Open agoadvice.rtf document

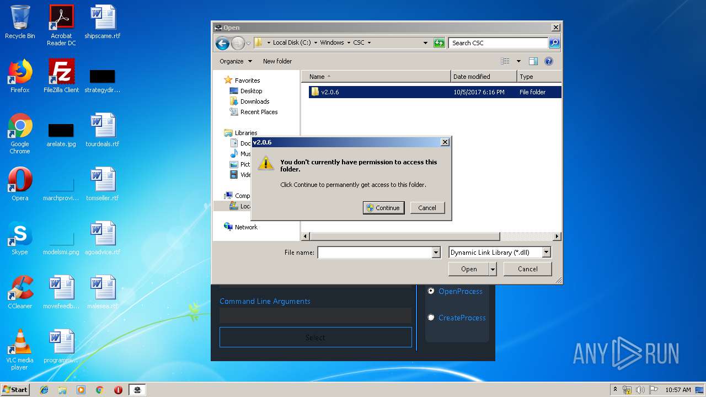pyautogui.click(x=103, y=238)
